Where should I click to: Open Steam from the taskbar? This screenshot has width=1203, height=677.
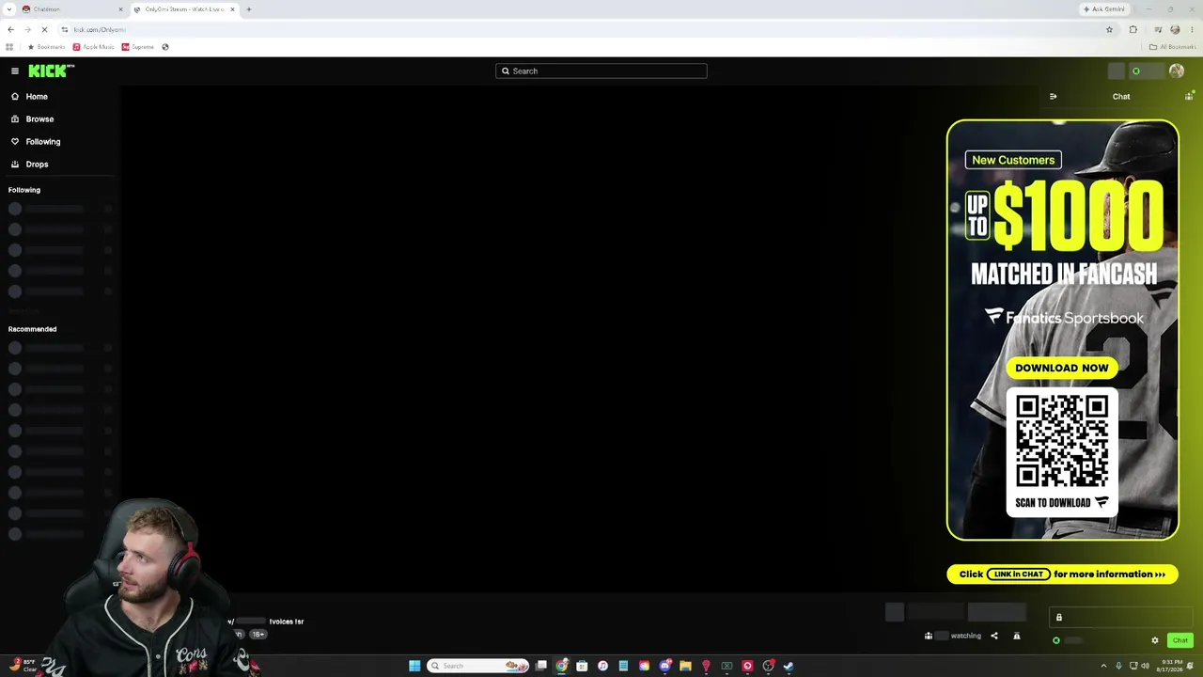pos(789,666)
